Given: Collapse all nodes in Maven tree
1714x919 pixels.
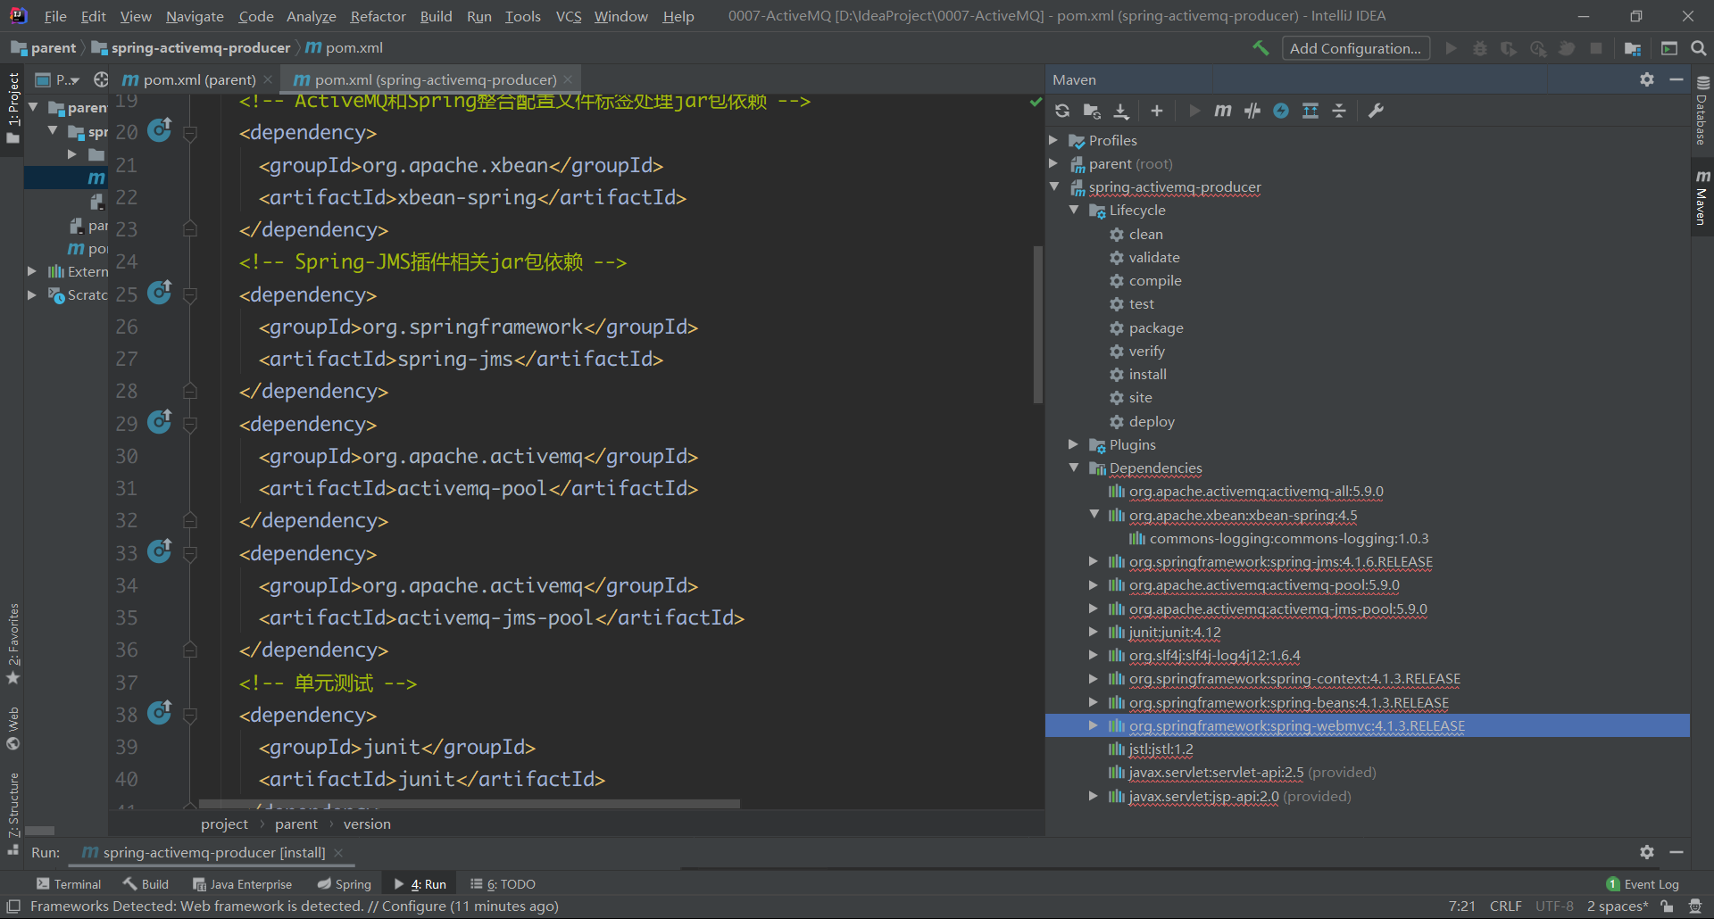Looking at the screenshot, I should 1339,111.
